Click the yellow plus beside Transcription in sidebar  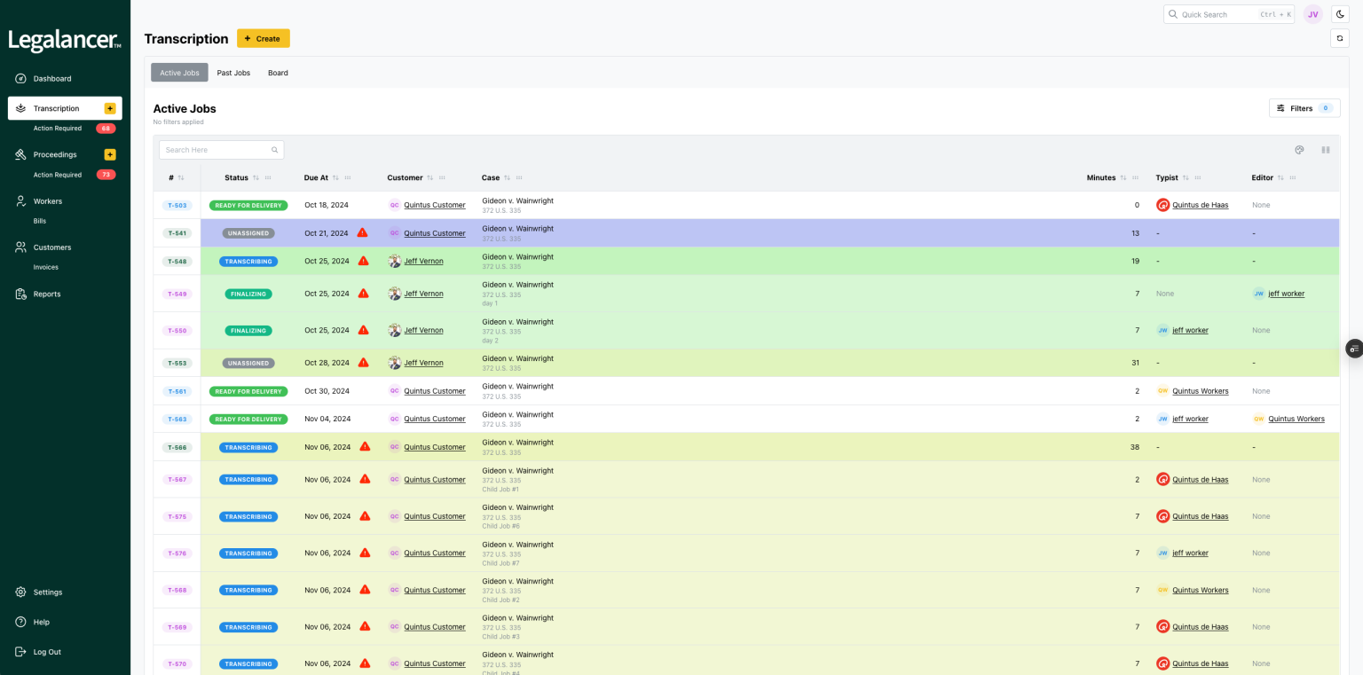coord(110,108)
